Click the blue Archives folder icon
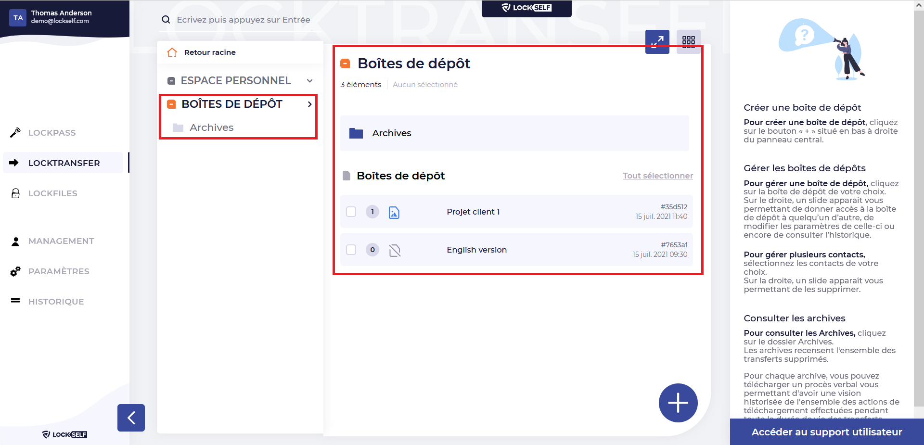This screenshot has height=445, width=924. point(356,133)
